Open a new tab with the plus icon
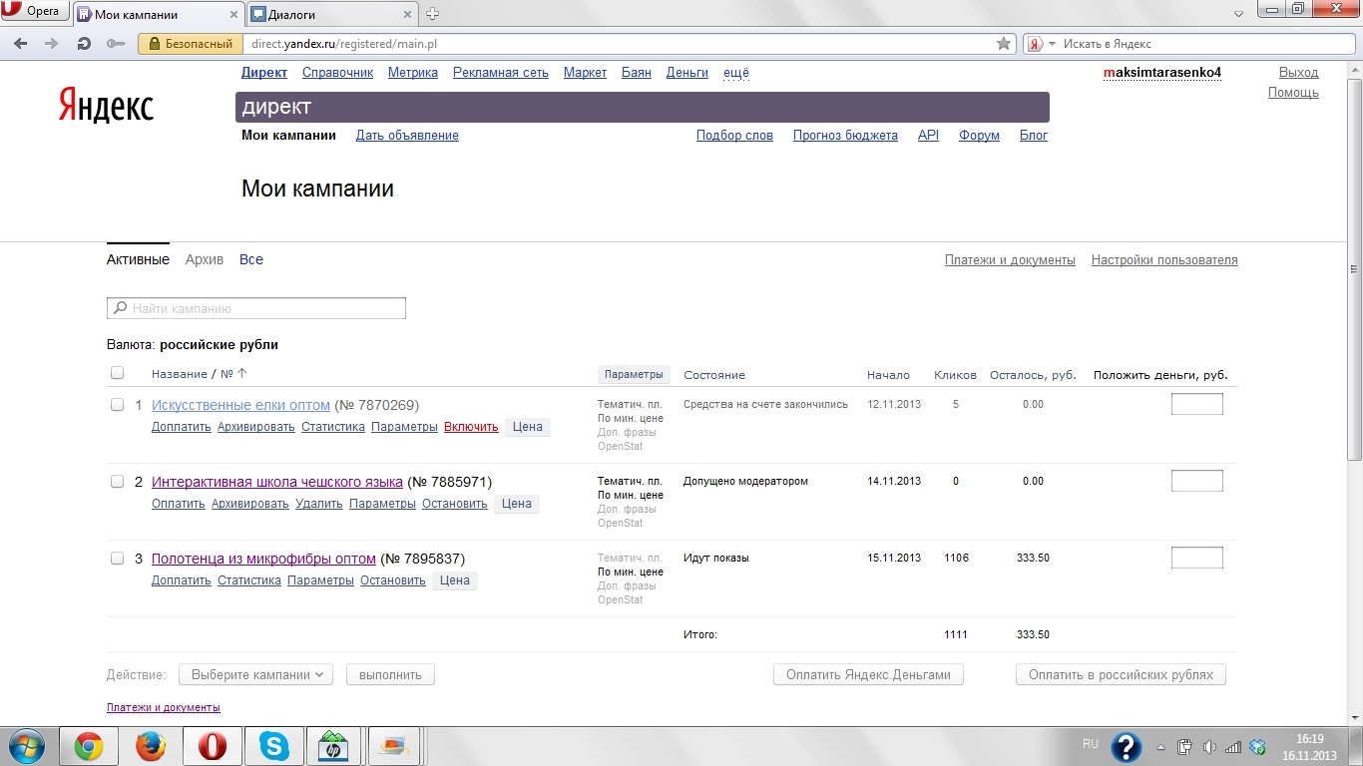Screen dimensions: 1363x766 tap(432, 14)
